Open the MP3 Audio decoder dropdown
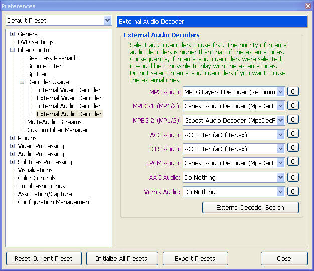This screenshot has width=314, height=271. [280, 92]
